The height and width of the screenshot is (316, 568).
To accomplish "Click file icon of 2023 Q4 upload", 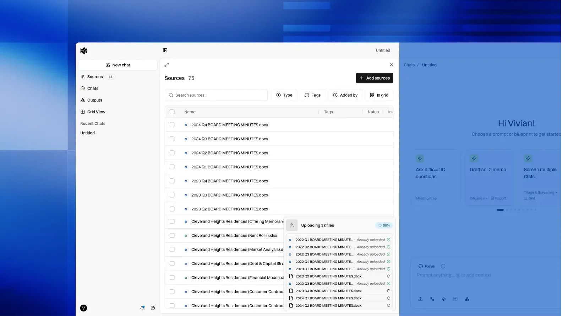I will 291,291.
